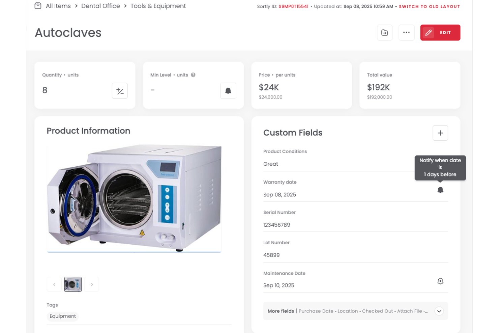Image resolution: width=499 pixels, height=333 pixels.
Task: Open the three-dots more options menu
Action: tap(407, 33)
